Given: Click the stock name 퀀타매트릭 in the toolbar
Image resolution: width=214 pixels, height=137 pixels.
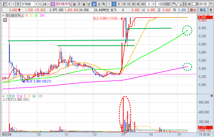Looking at the screenshot, I should 63,4.
